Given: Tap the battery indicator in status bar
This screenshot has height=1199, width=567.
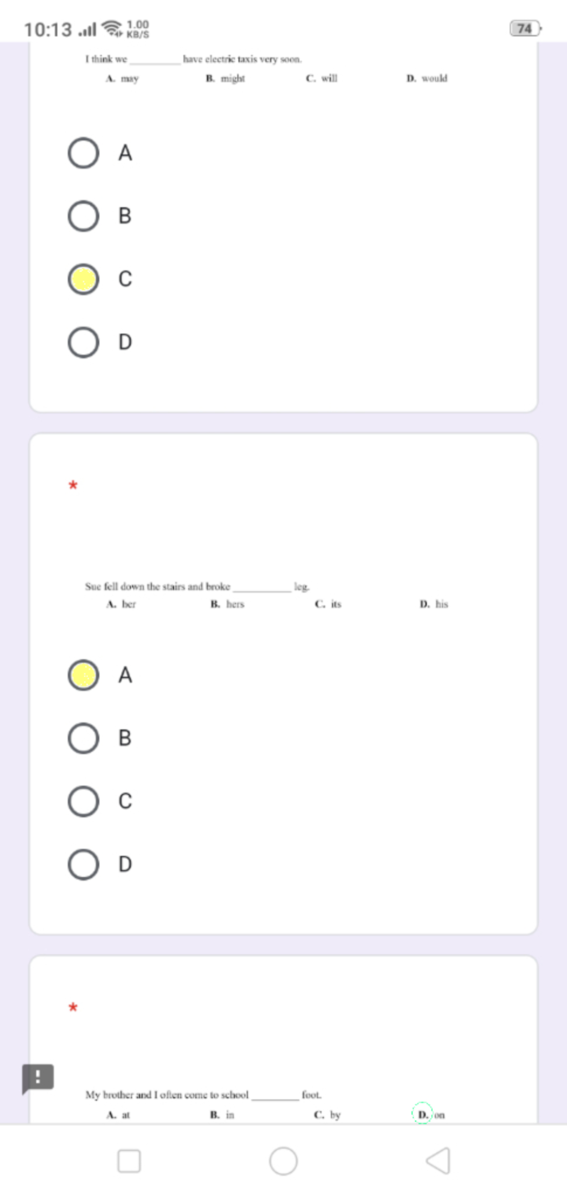Looking at the screenshot, I should (525, 28).
